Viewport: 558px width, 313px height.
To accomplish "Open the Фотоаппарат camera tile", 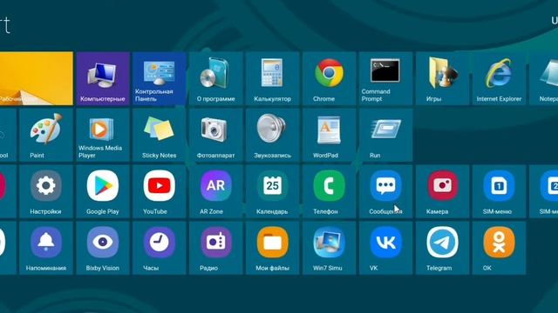I will (216, 136).
